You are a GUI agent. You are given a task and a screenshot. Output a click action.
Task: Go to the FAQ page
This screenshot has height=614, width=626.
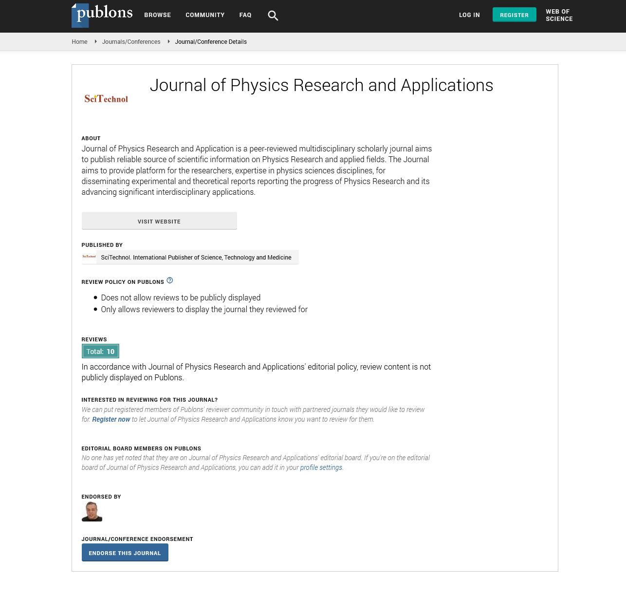(245, 15)
